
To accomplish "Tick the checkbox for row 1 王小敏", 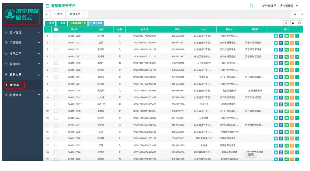I will click(x=56, y=36).
